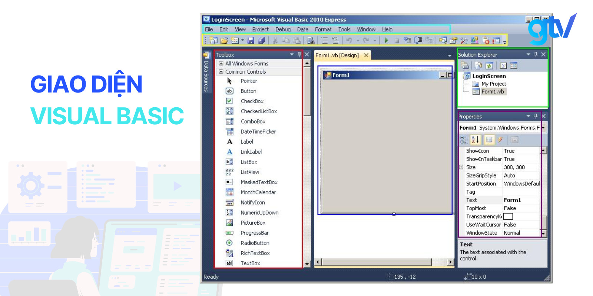
Task: Click the Undo arrow icon
Action: tap(349, 40)
